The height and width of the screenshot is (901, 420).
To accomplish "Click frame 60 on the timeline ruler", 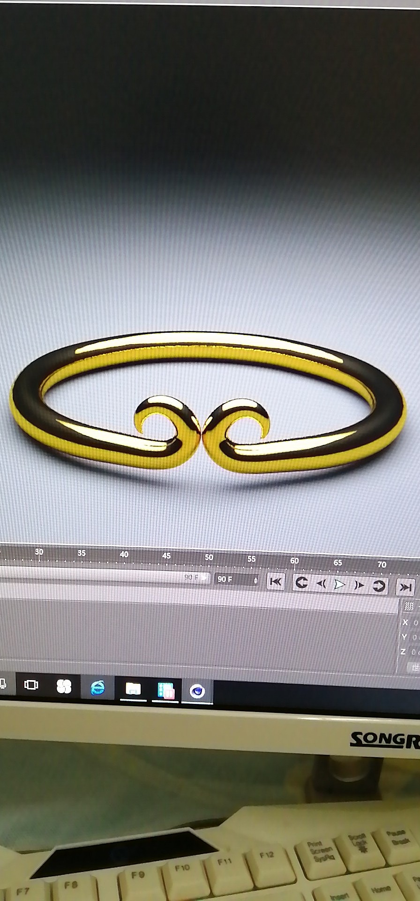I will pyautogui.click(x=294, y=561).
